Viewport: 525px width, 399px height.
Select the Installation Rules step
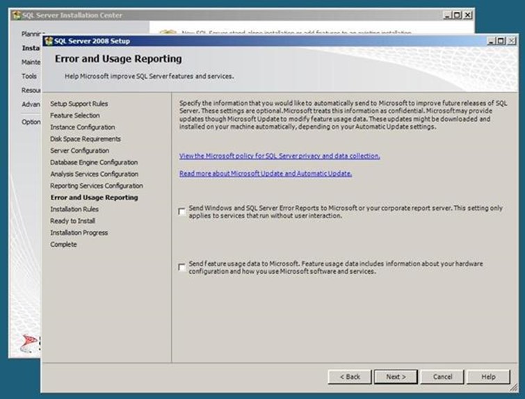tap(74, 209)
